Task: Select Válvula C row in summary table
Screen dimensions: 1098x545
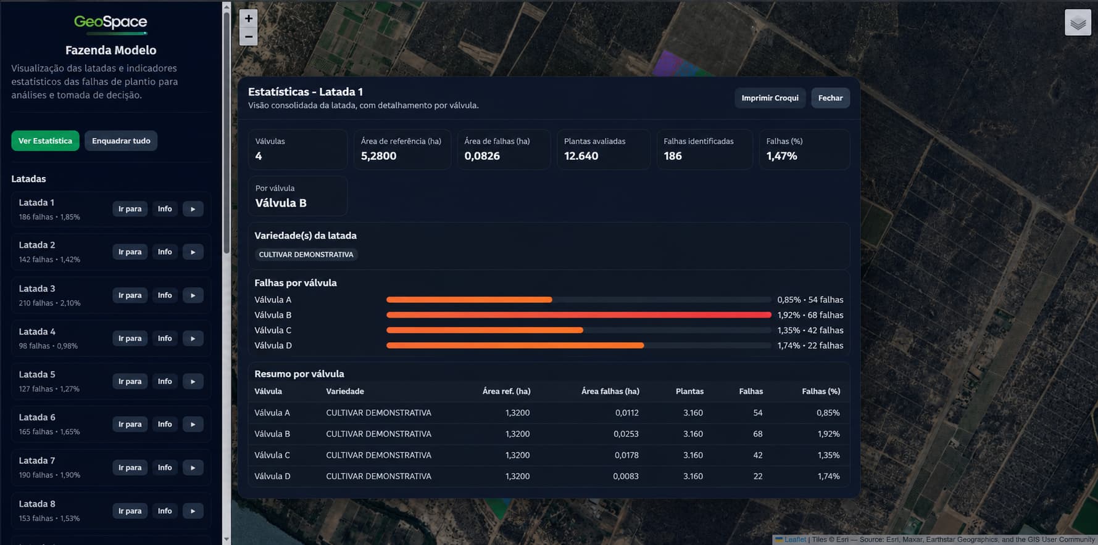Action: point(548,455)
